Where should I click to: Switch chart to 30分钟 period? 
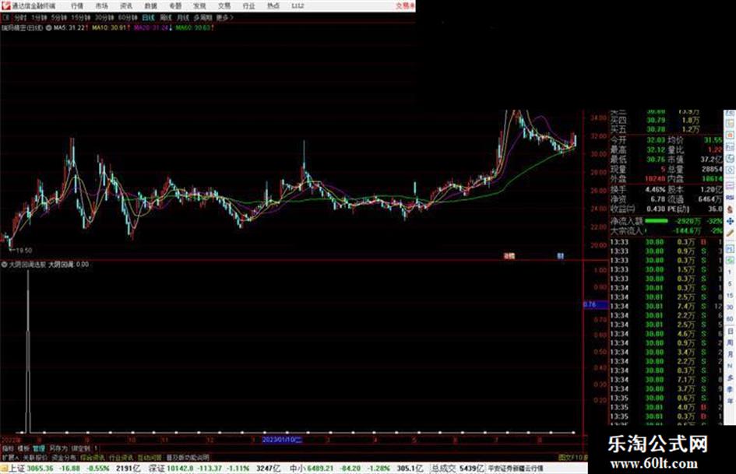(x=104, y=17)
